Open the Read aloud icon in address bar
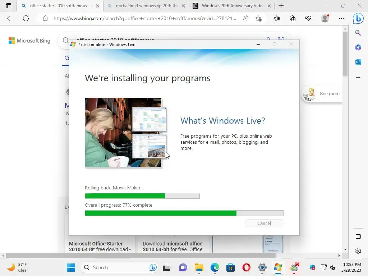This screenshot has width=368, height=276. coord(245,18)
